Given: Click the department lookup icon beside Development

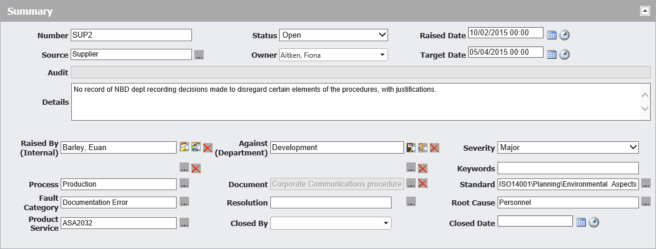Looking at the screenshot, I should 411,148.
